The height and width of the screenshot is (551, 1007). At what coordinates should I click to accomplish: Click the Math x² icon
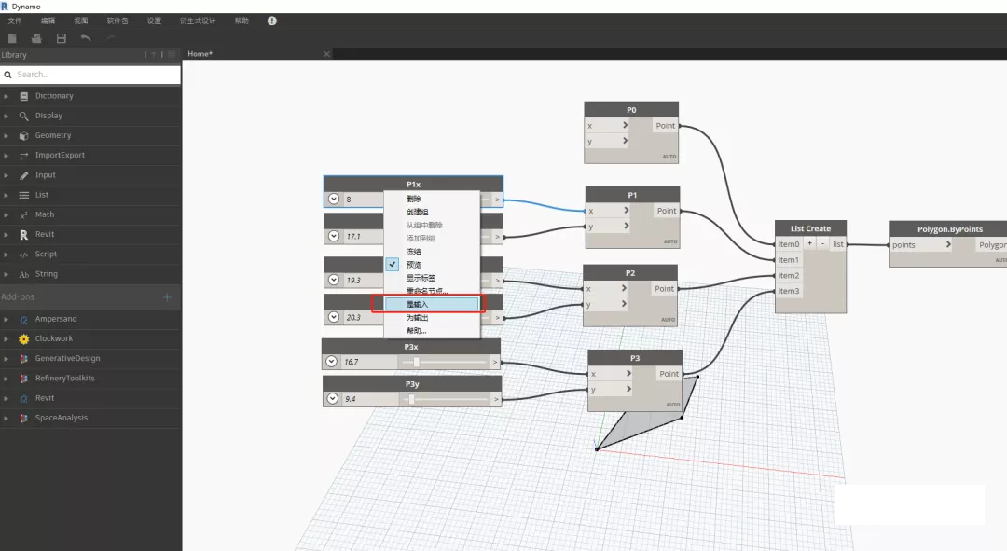pyautogui.click(x=23, y=215)
